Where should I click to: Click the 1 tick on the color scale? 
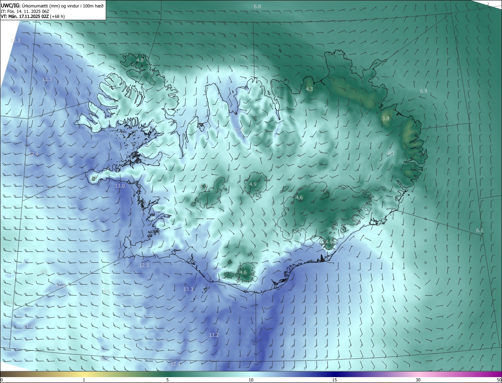[84, 380]
